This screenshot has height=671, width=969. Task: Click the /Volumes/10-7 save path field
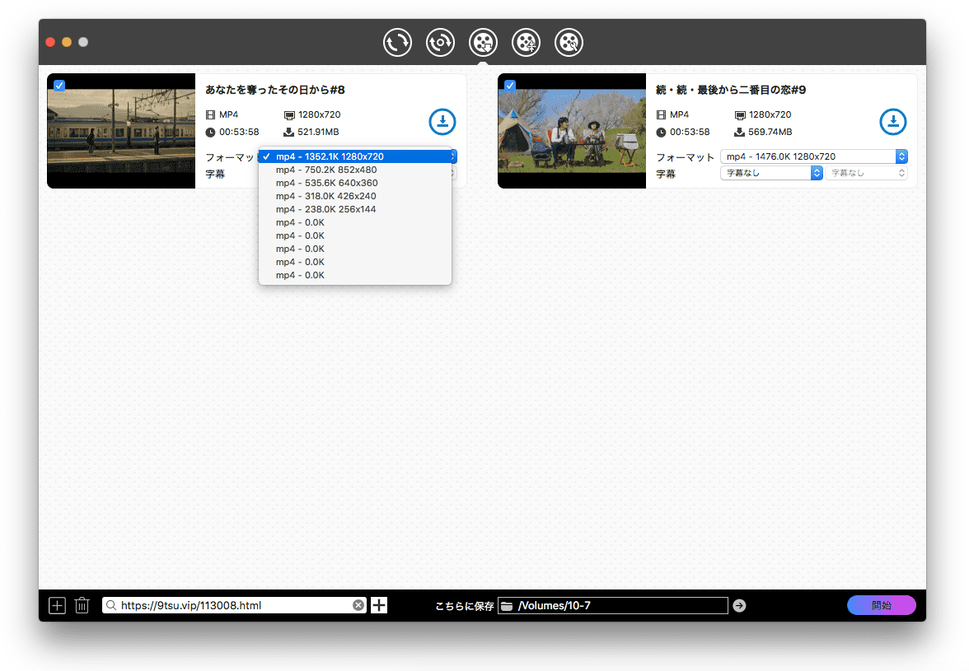click(x=613, y=606)
